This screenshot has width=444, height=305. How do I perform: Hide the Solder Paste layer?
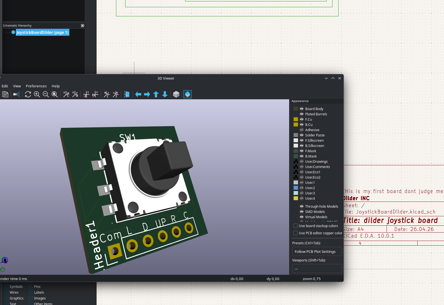(302, 135)
